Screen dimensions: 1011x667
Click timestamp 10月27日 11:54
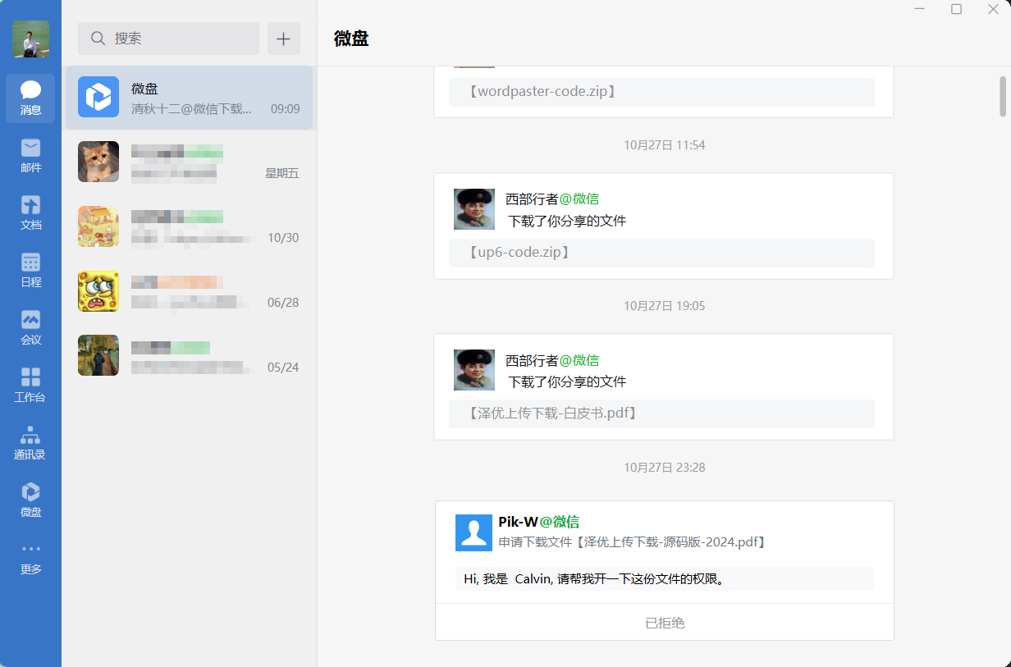pos(664,145)
